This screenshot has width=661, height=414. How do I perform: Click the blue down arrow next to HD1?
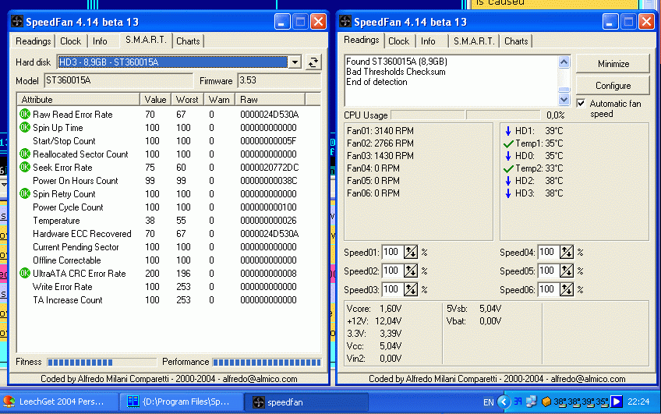point(508,131)
